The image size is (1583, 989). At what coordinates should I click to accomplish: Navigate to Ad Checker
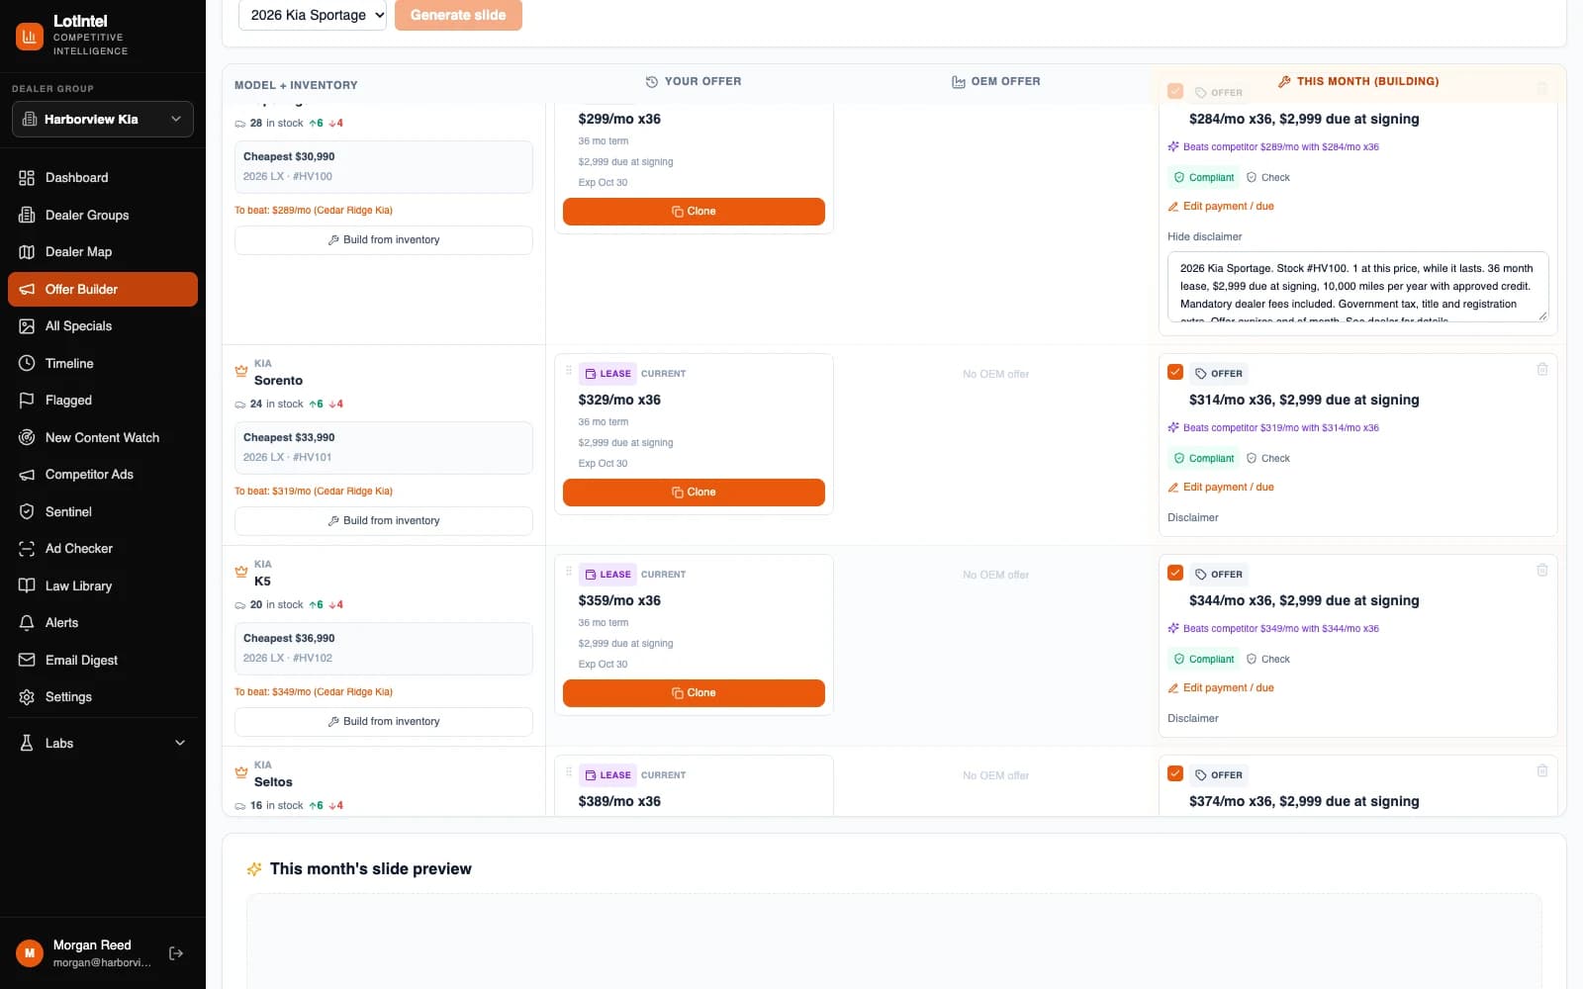tap(103, 549)
